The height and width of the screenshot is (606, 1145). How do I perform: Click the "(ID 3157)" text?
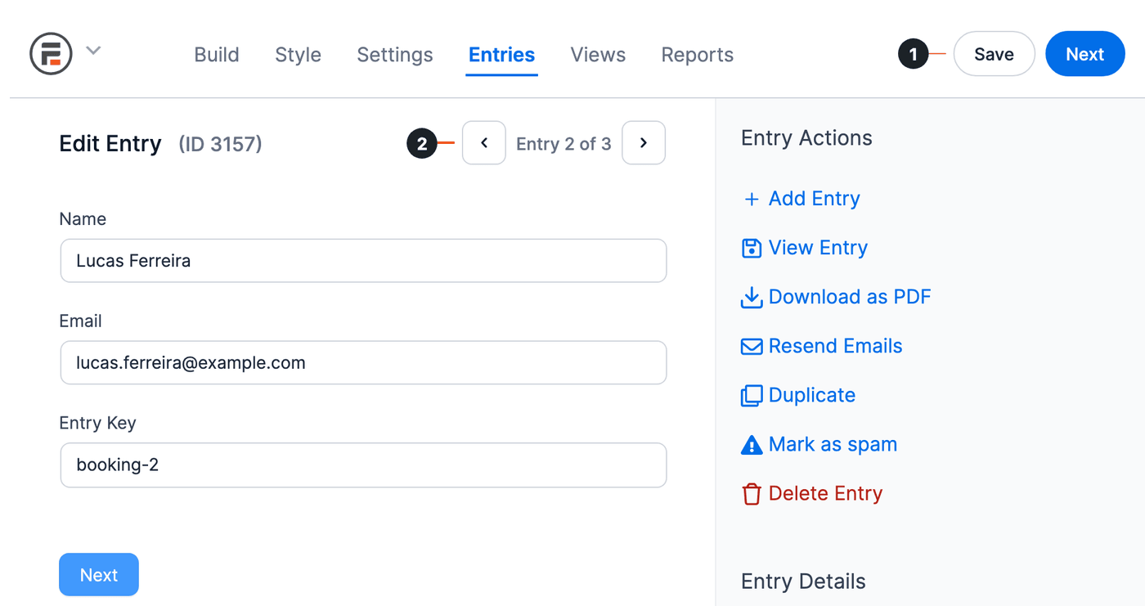pos(220,145)
